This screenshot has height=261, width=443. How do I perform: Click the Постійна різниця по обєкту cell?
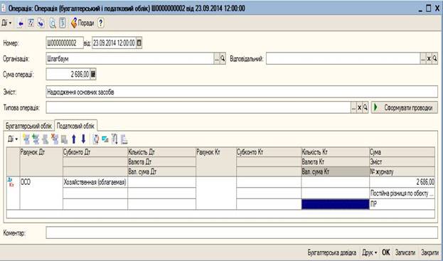click(402, 193)
